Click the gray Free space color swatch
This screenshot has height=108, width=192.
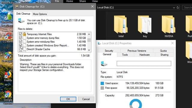102,88
